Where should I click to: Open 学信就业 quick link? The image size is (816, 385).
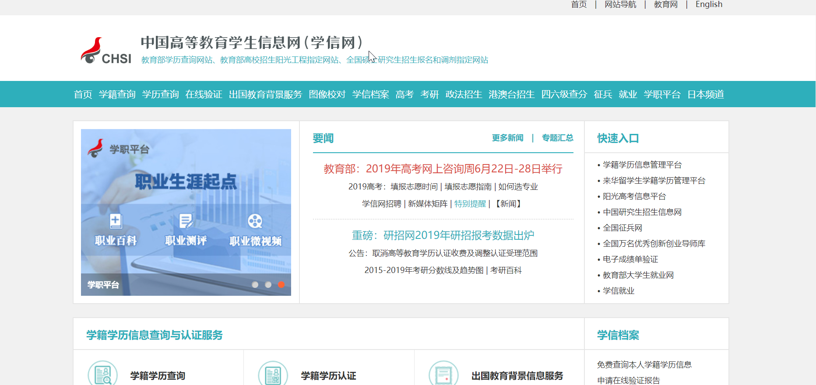[619, 291]
